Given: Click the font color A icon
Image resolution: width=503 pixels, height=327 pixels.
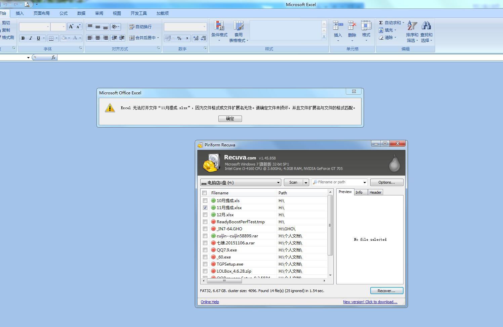Looking at the screenshot, I should 75,38.
